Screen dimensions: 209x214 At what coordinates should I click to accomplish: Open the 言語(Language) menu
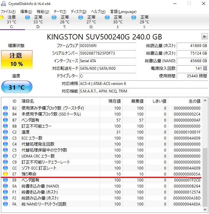pos(123,12)
